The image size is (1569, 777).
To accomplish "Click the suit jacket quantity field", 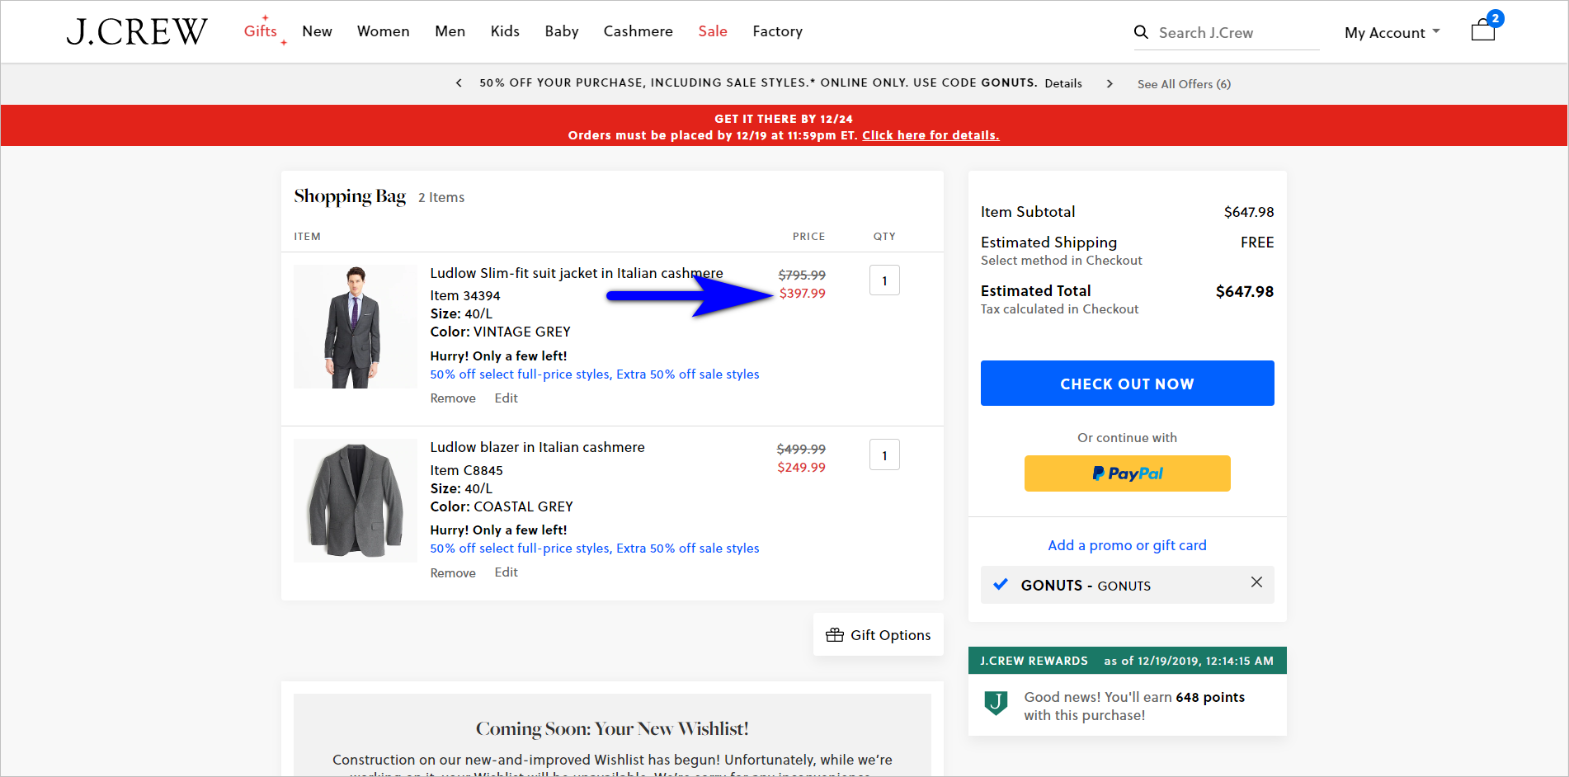I will click(883, 280).
